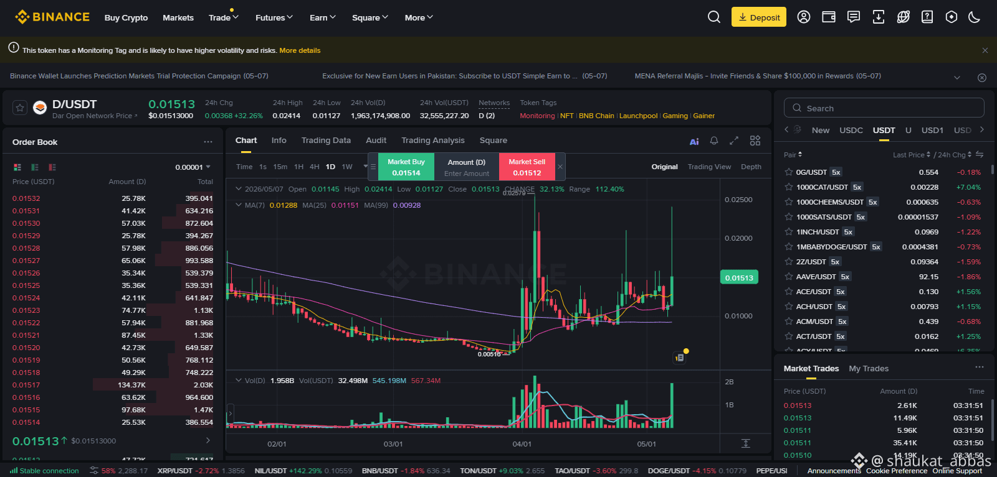Viewport: 997px width, 477px height.
Task: Click the Launchpool token tag
Action: click(x=638, y=116)
